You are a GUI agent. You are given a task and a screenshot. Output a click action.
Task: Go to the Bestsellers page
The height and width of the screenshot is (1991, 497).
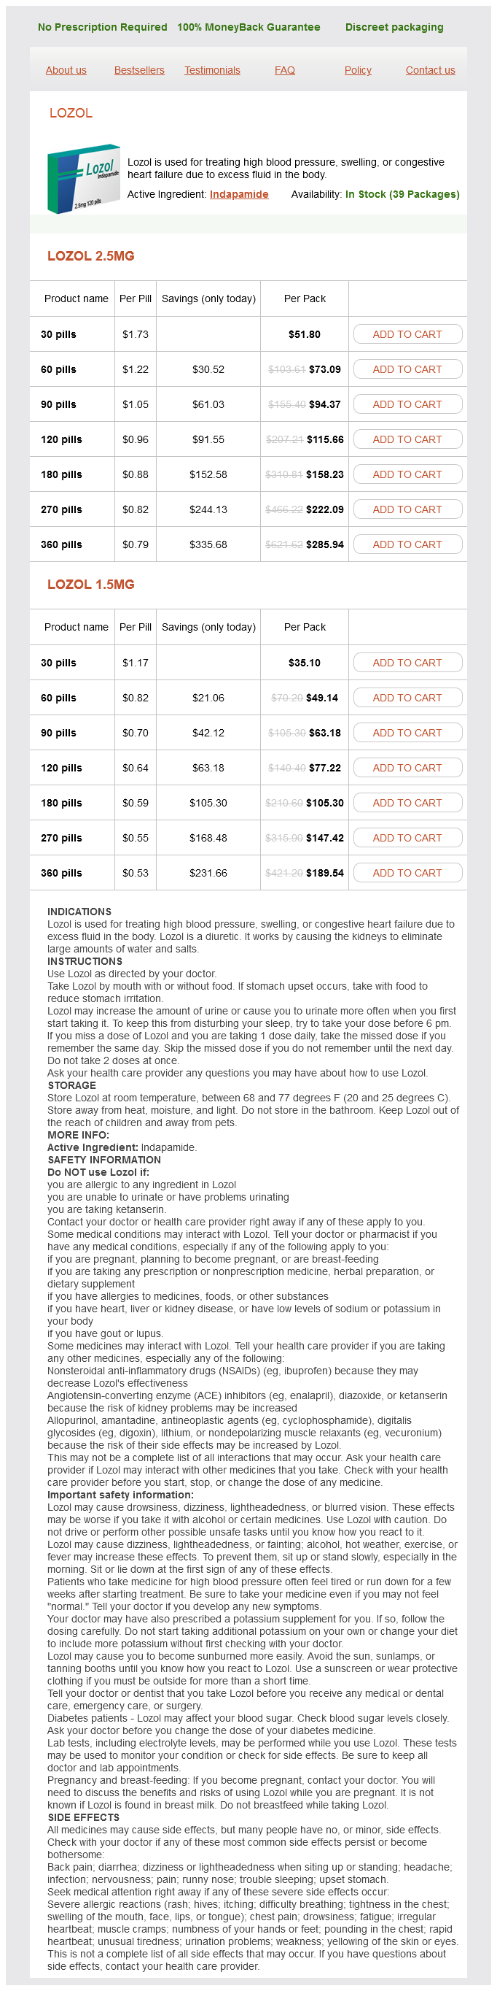[139, 70]
